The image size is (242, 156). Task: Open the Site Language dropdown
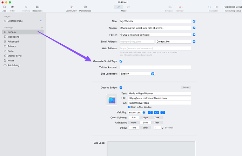(x=137, y=74)
